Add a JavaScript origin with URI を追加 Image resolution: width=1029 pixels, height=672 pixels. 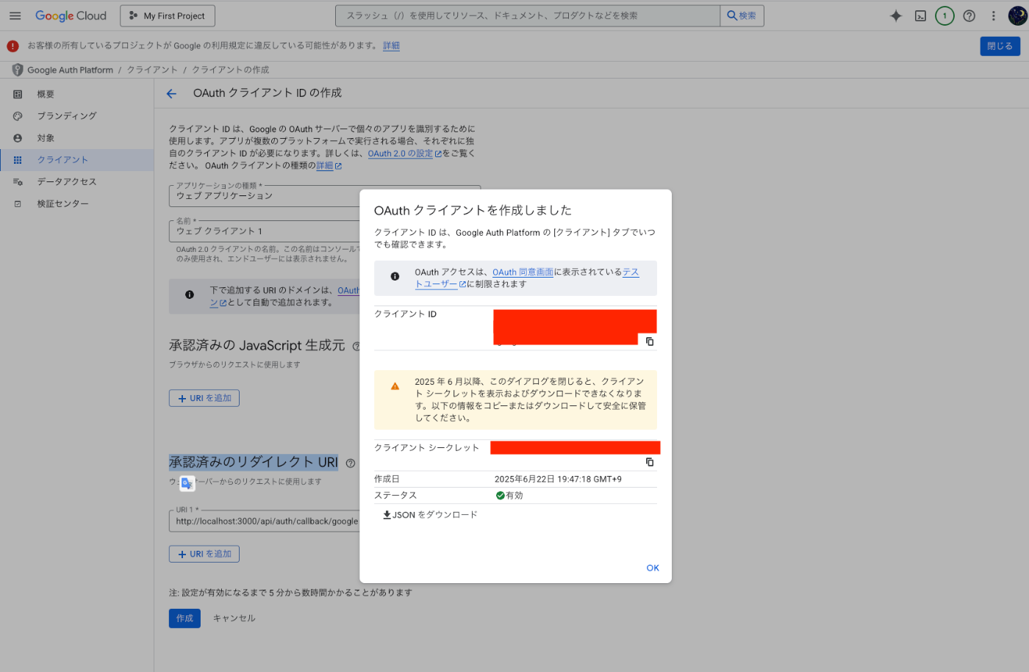tap(204, 398)
